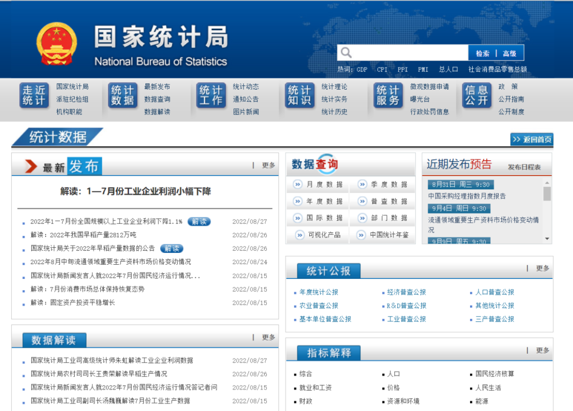Open 通知公告 in navigation menu

246,99
